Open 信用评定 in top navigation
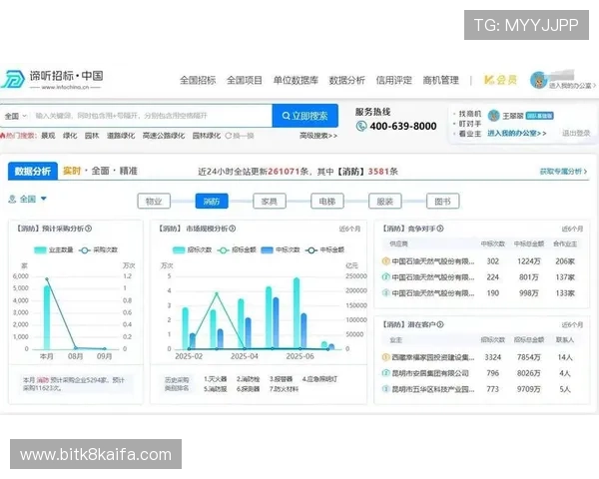Viewport: 599px width, 479px height. [x=394, y=80]
